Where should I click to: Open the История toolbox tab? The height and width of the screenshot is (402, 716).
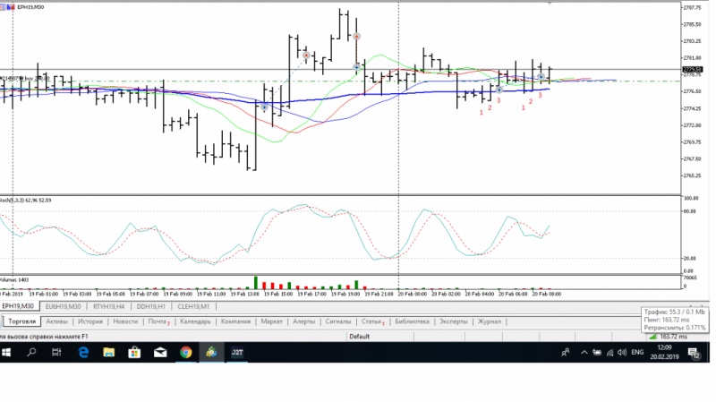click(90, 321)
